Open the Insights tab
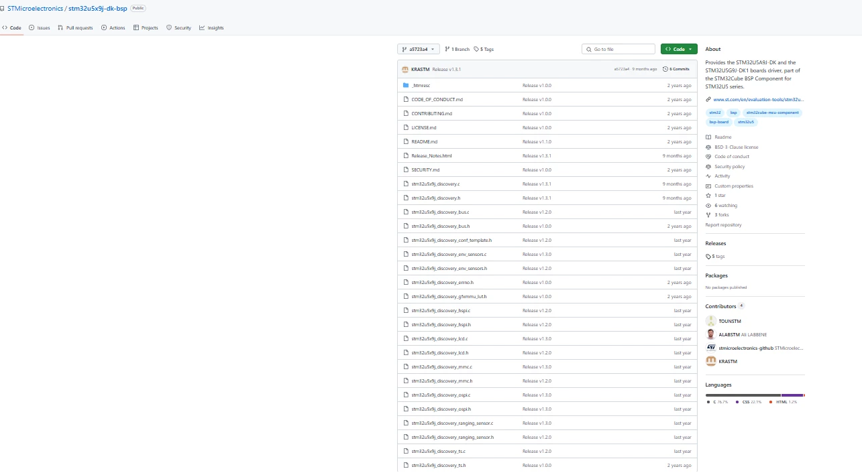Viewport: 862px width, 473px height. [211, 27]
